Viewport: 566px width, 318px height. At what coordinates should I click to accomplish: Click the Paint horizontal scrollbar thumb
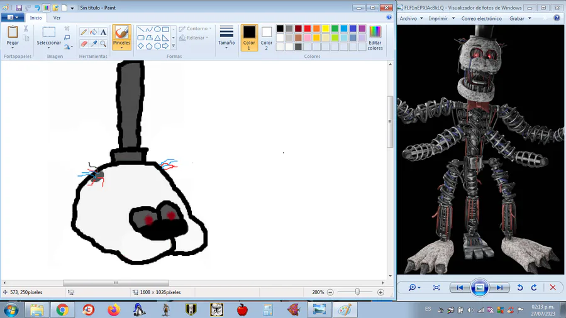[x=116, y=283]
